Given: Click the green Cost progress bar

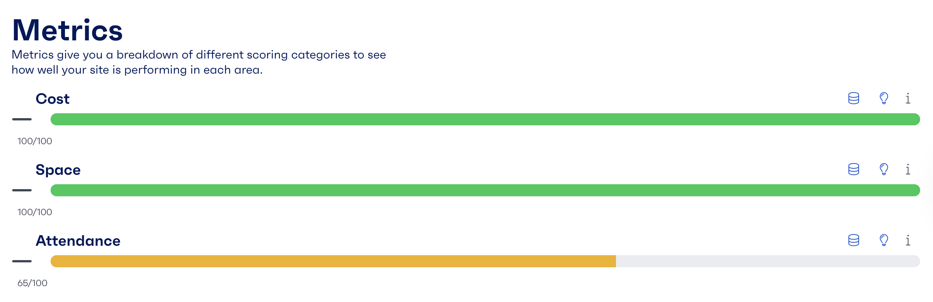Looking at the screenshot, I should [485, 119].
